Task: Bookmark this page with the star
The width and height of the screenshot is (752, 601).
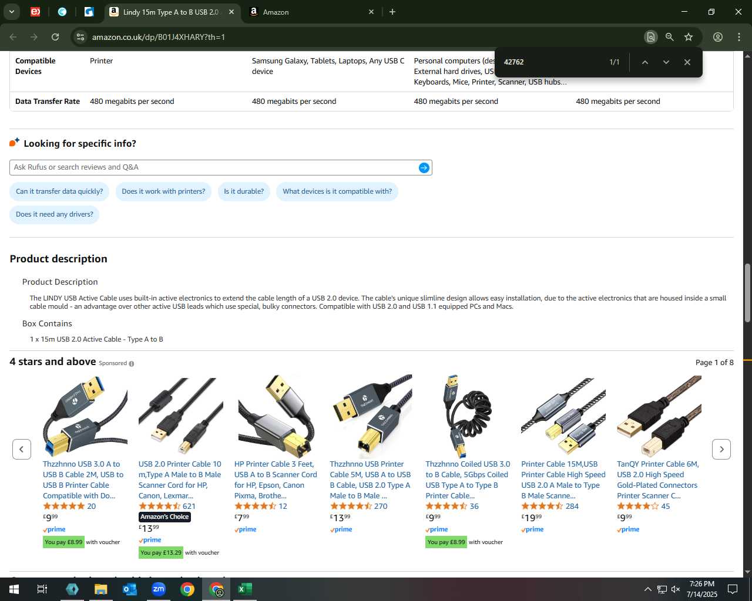Action: click(689, 37)
